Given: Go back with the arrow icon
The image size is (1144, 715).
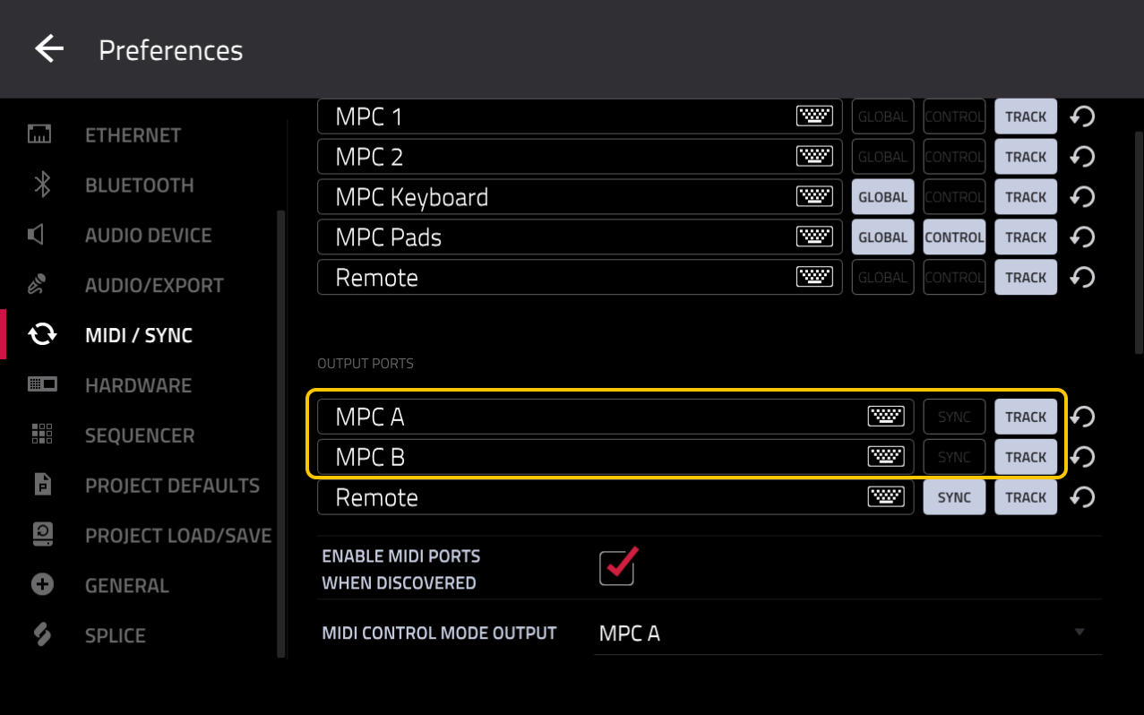Looking at the screenshot, I should [48, 48].
